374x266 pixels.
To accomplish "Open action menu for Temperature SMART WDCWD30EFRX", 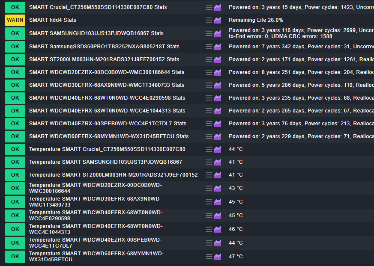I will coord(209,202).
